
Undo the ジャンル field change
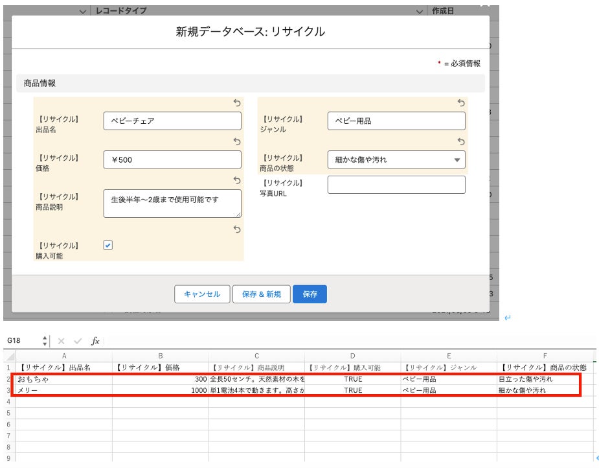click(x=461, y=103)
